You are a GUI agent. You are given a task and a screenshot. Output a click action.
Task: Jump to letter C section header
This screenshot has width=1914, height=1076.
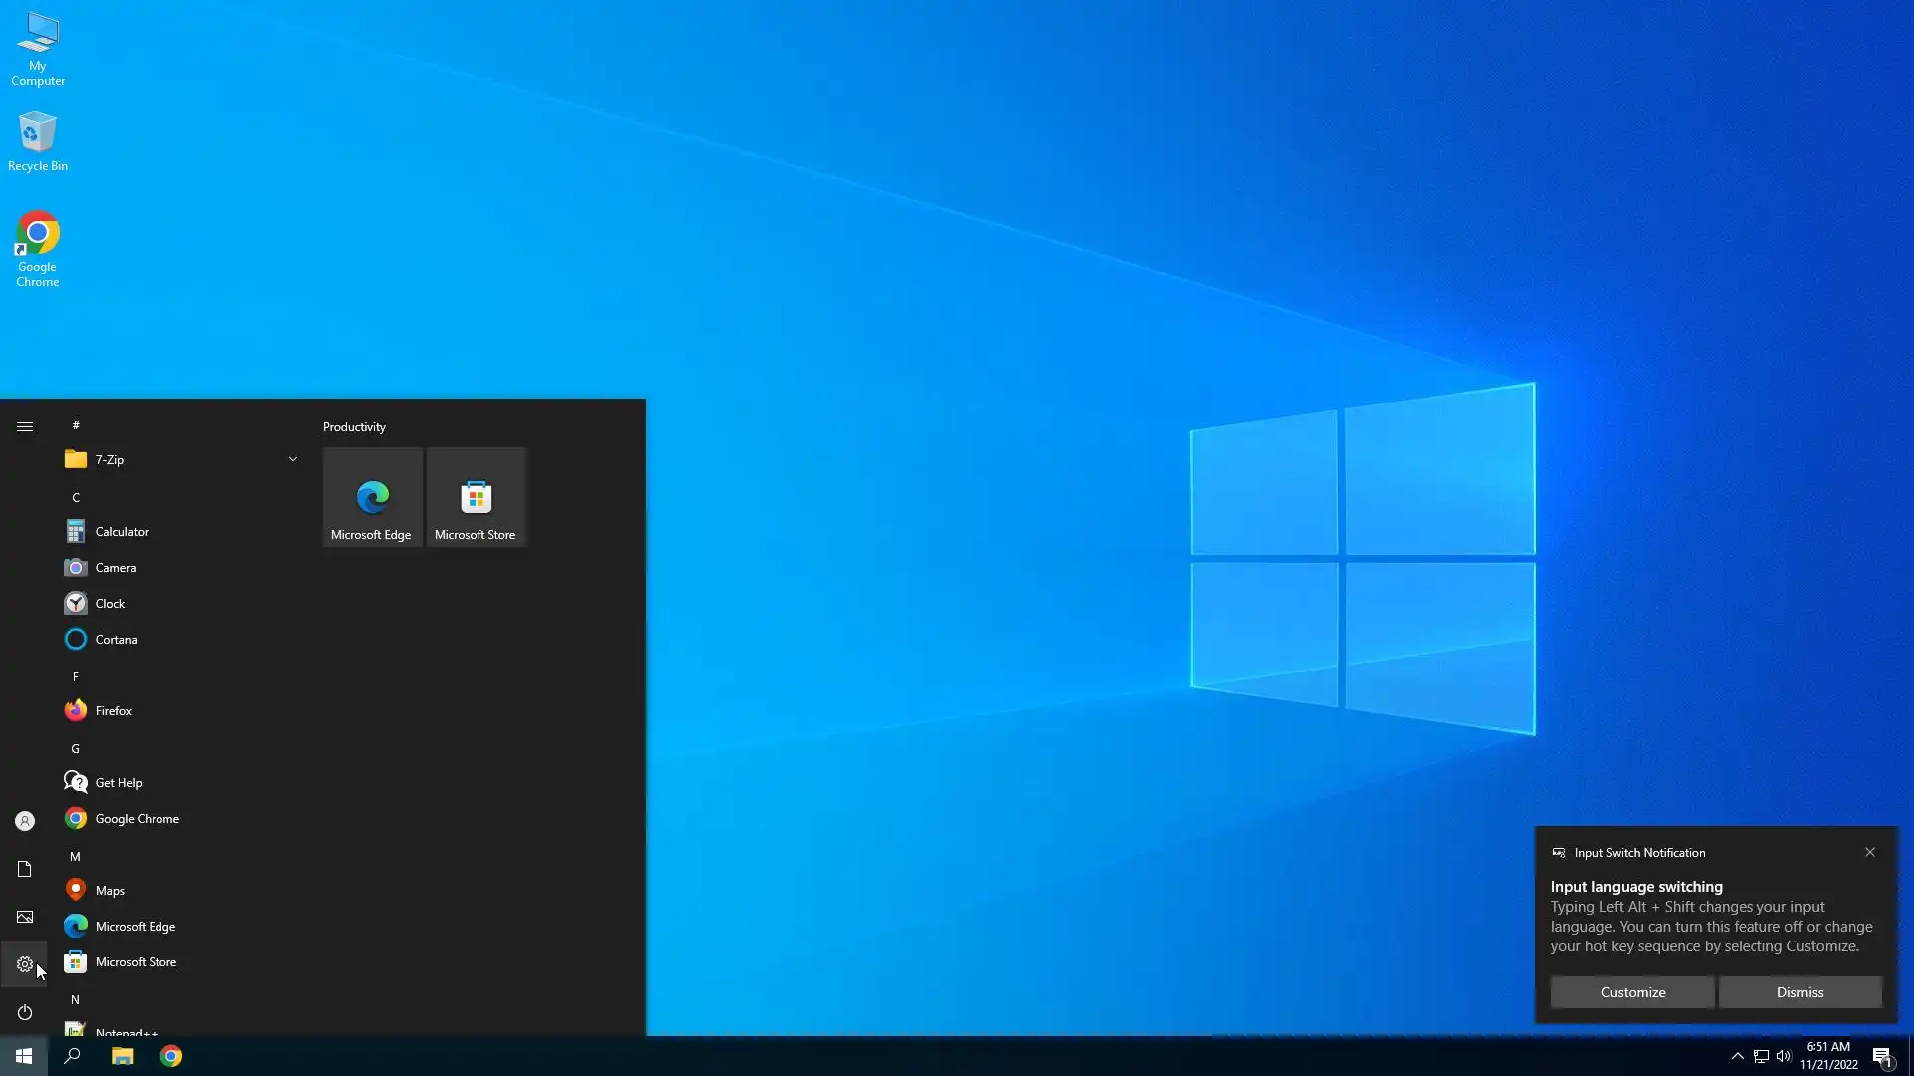point(76,497)
